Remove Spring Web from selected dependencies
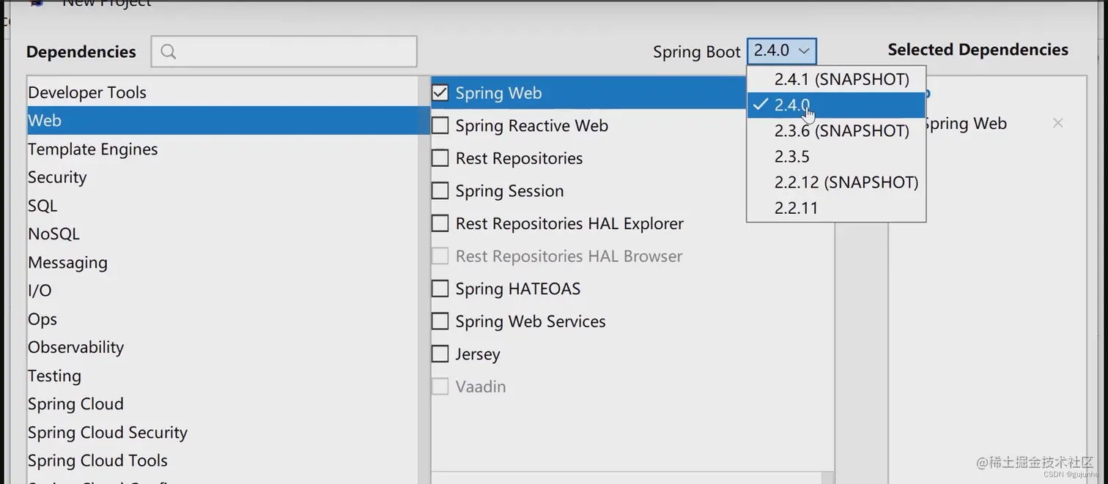 pos(1057,123)
